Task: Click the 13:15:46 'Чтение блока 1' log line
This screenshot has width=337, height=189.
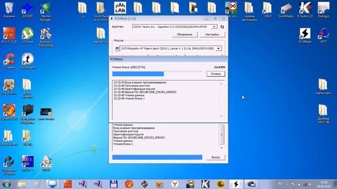Action: [x=129, y=99]
